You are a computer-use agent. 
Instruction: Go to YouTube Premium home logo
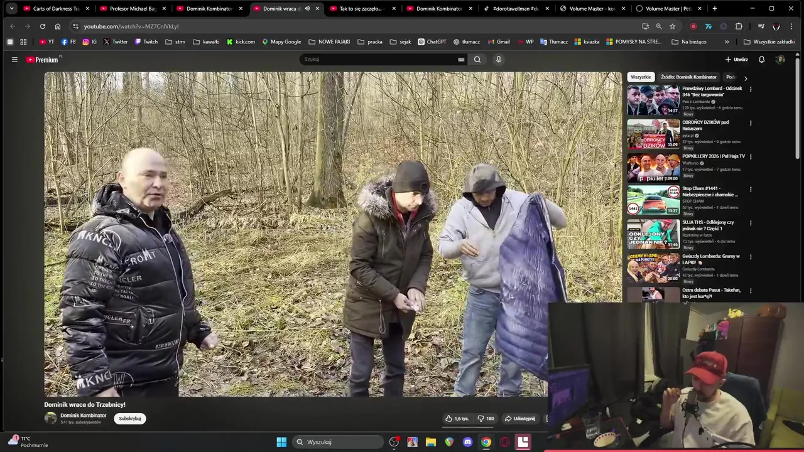(43, 60)
